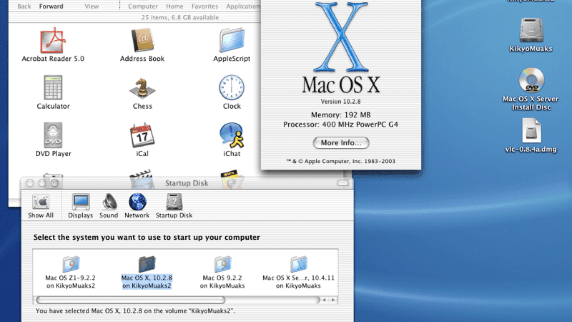Image resolution: width=572 pixels, height=322 pixels.
Task: Click Show All in System Preferences toolbar
Action: click(41, 206)
